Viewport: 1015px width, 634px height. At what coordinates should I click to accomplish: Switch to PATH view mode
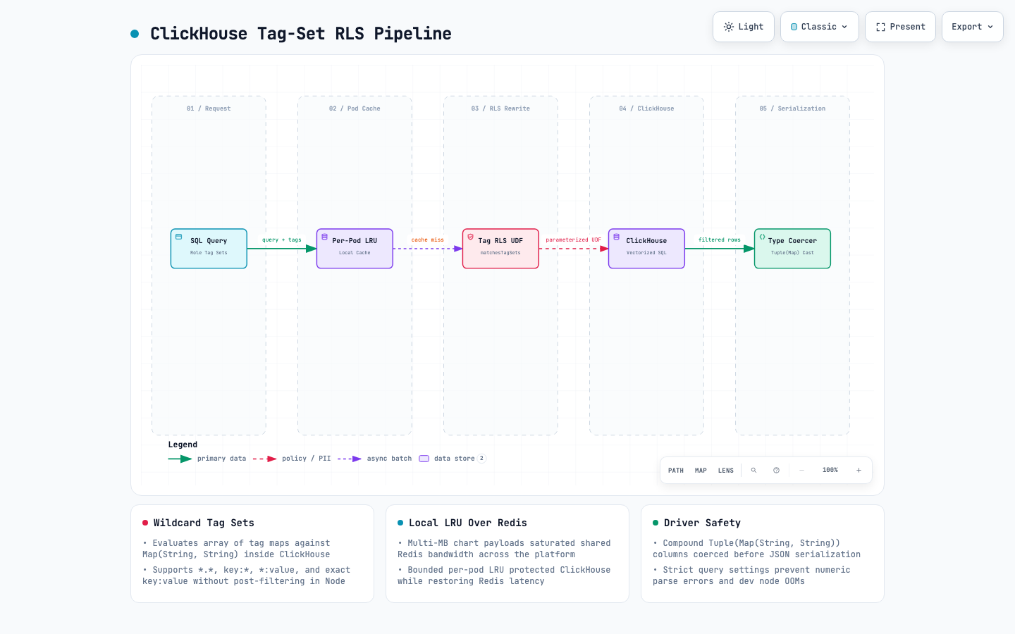(x=676, y=471)
